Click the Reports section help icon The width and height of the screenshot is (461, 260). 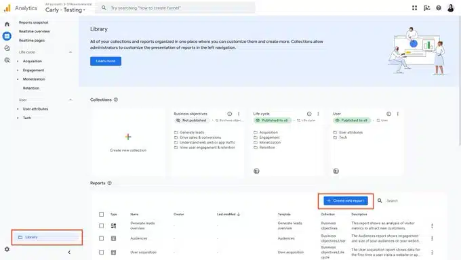[109, 183]
